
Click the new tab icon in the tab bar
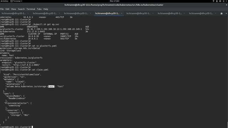222,14
